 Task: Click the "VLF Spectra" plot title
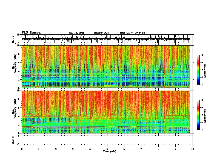31,33
